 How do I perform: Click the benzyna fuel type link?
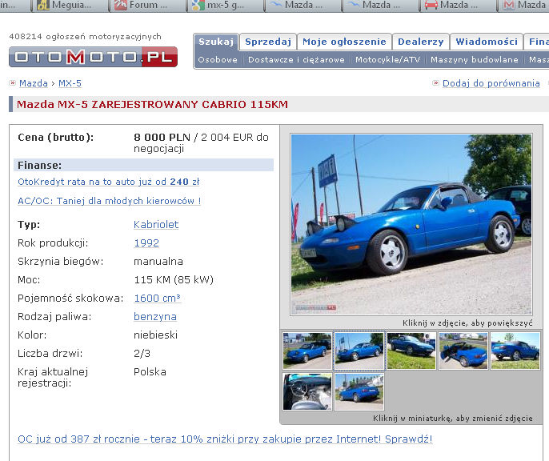pyautogui.click(x=155, y=316)
